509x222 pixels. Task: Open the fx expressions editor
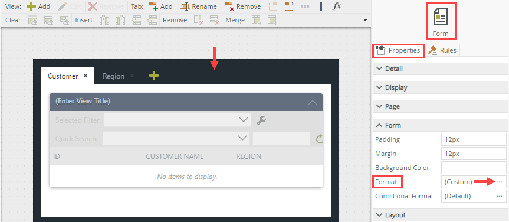click(x=337, y=6)
